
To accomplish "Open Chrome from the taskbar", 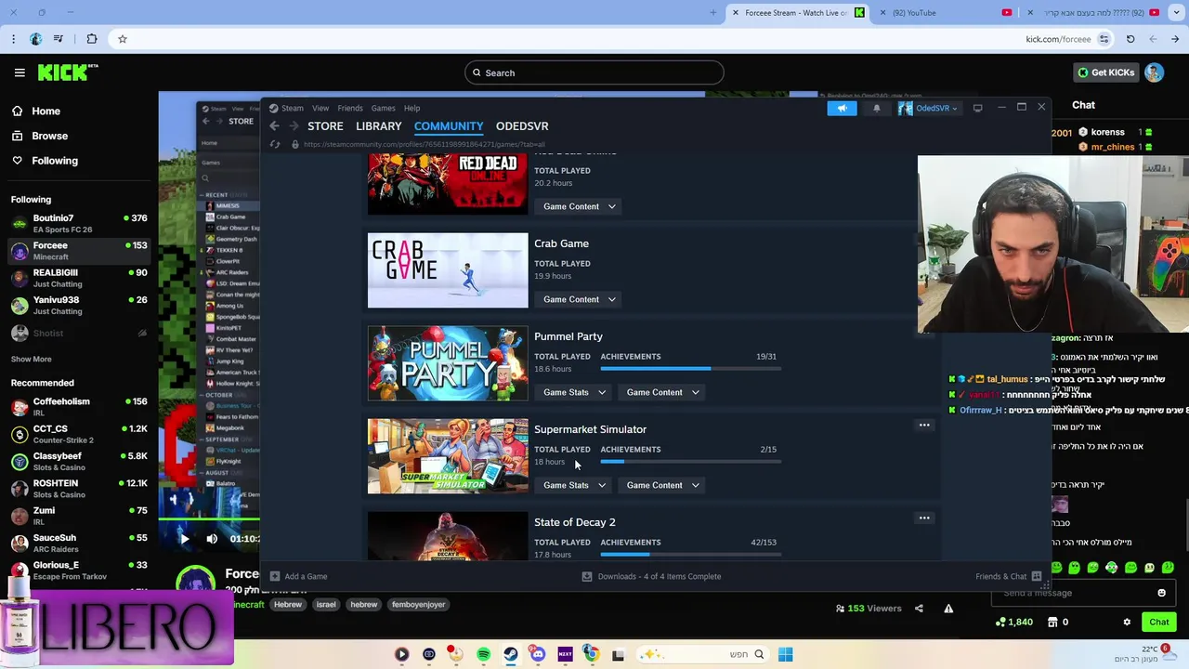I will 591,654.
